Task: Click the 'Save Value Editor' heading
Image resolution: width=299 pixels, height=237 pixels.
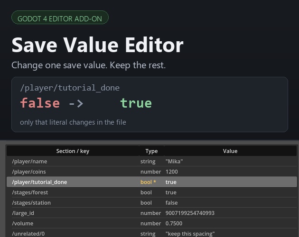Action: [x=97, y=45]
